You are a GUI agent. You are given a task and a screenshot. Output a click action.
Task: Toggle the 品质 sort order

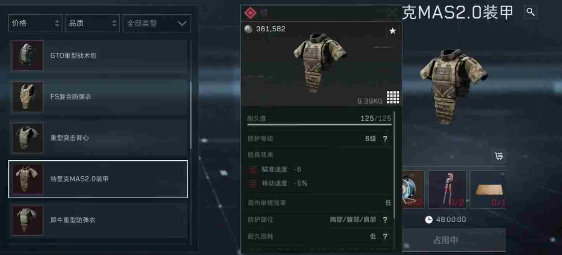tap(93, 23)
